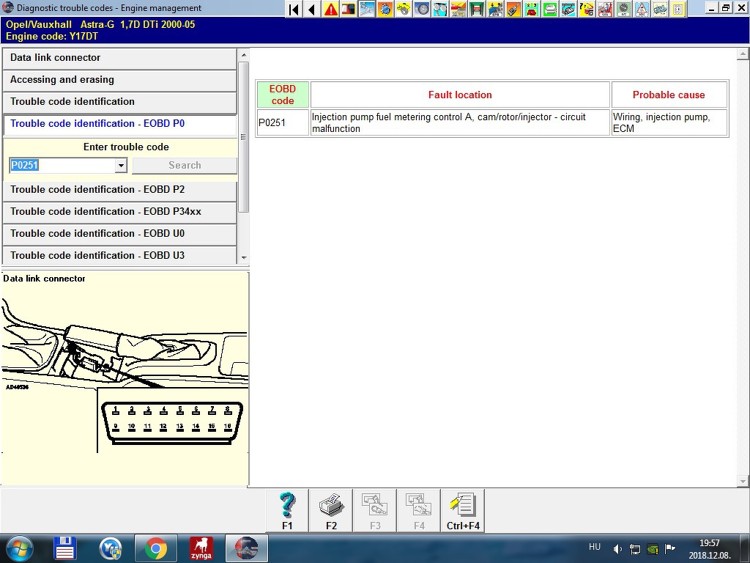
Task: Go to first page arrow icon
Action: 294,9
